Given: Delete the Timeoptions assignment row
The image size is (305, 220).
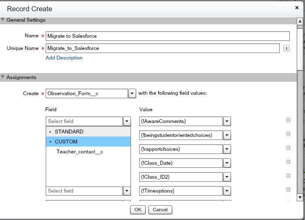Looking at the screenshot, I should pyautogui.click(x=288, y=190).
